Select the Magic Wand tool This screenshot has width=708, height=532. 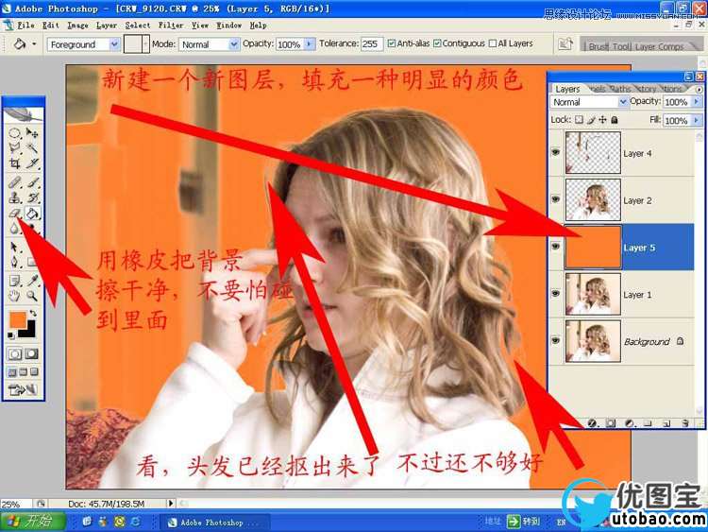[32, 147]
